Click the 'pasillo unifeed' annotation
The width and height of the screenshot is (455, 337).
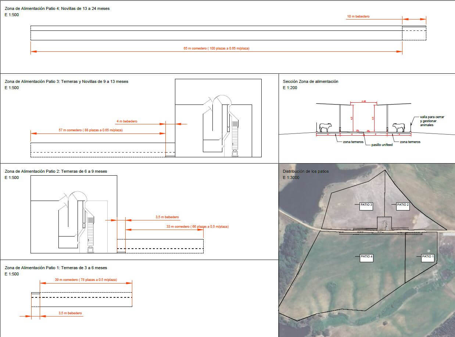click(383, 145)
